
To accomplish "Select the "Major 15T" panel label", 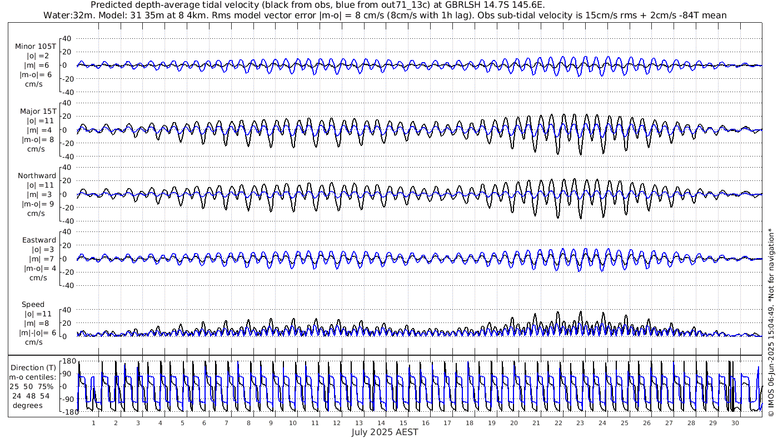I will (38, 111).
